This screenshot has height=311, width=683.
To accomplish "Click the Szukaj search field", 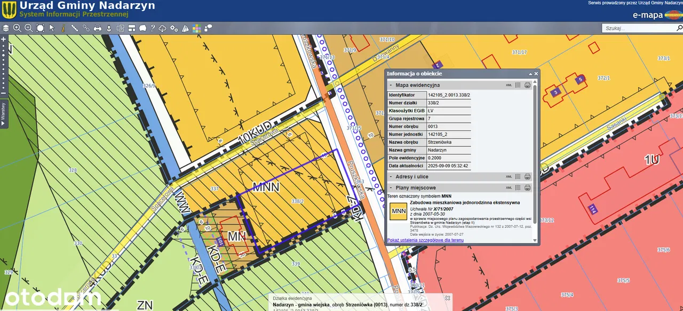I will point(640,28).
